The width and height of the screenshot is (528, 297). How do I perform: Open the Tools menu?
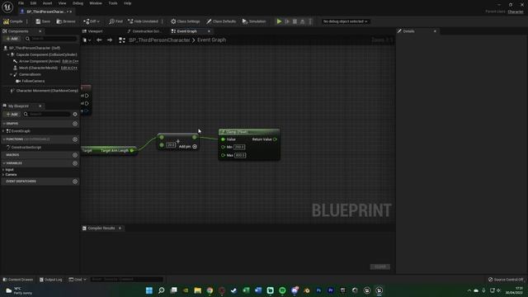pyautogui.click(x=113, y=3)
